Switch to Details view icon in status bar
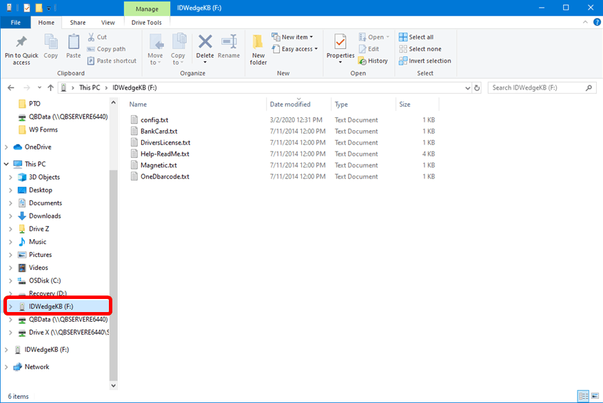 pyautogui.click(x=584, y=395)
